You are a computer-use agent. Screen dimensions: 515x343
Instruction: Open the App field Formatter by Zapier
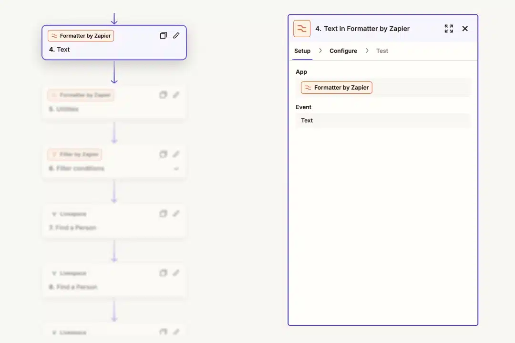[383, 88]
